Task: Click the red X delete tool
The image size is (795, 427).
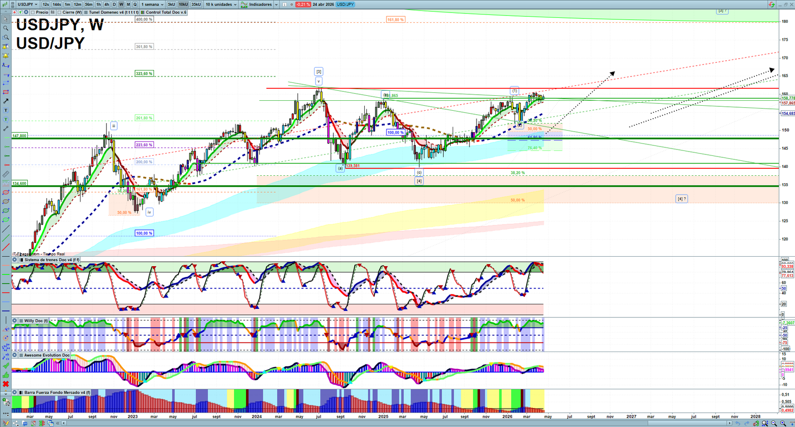Action: [5, 384]
